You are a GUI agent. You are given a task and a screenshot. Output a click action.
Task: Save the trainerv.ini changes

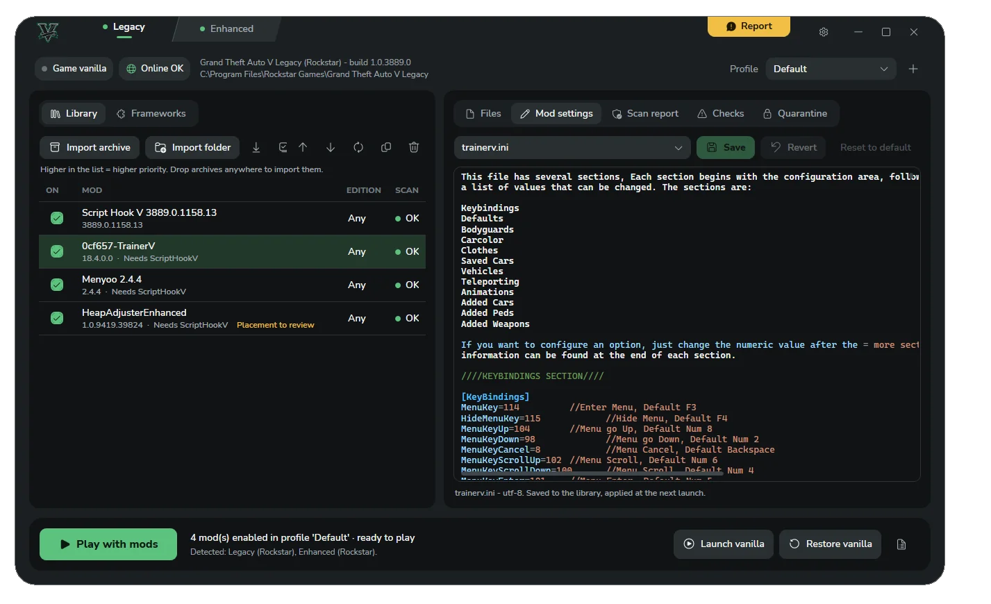726,147
